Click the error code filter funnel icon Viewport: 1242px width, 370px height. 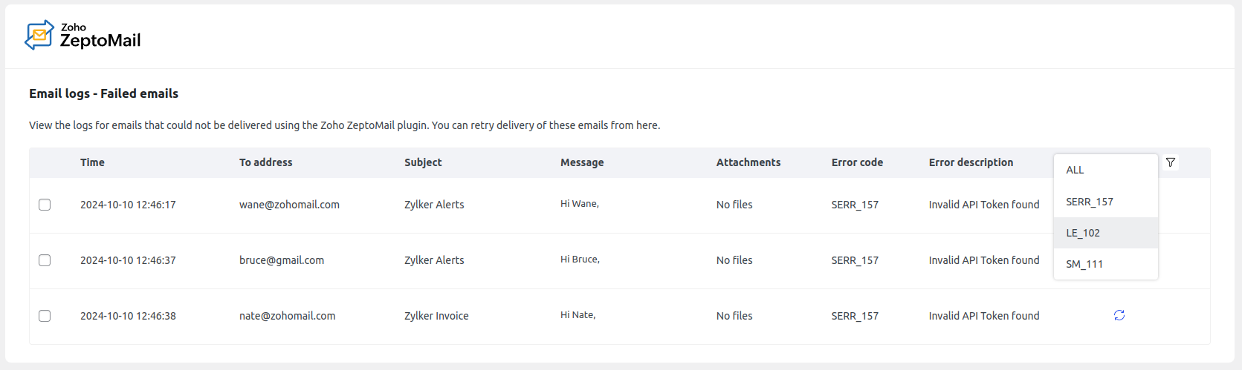pos(1171,162)
